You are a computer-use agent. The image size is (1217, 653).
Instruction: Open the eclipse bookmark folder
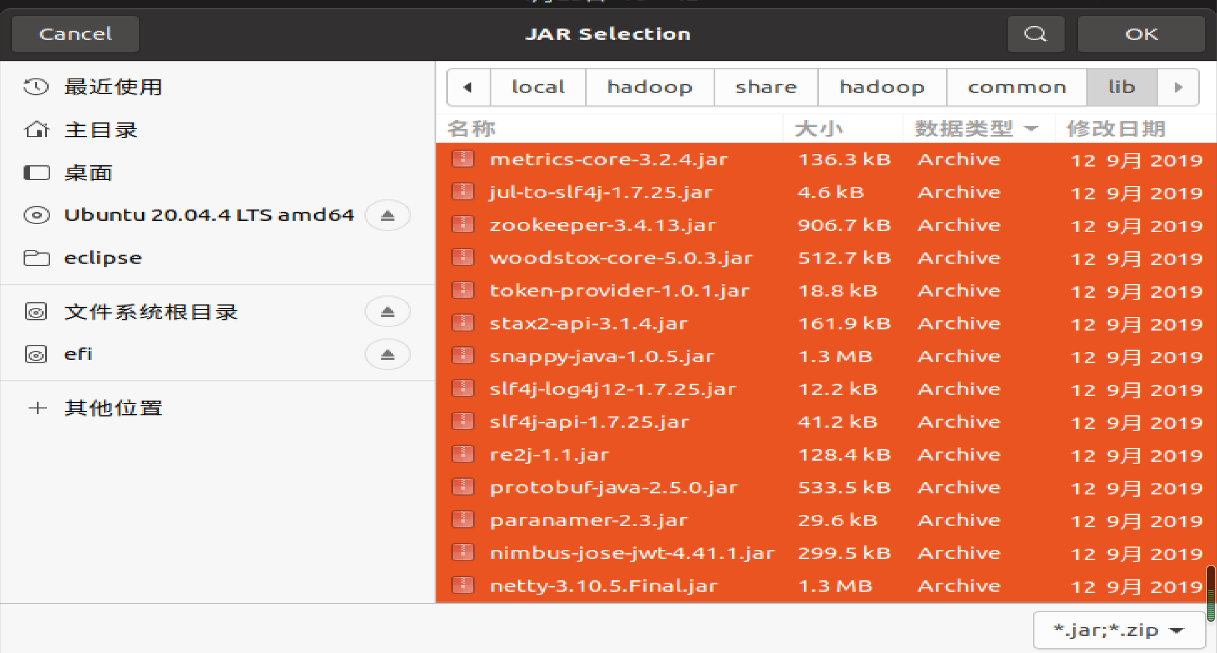point(103,258)
